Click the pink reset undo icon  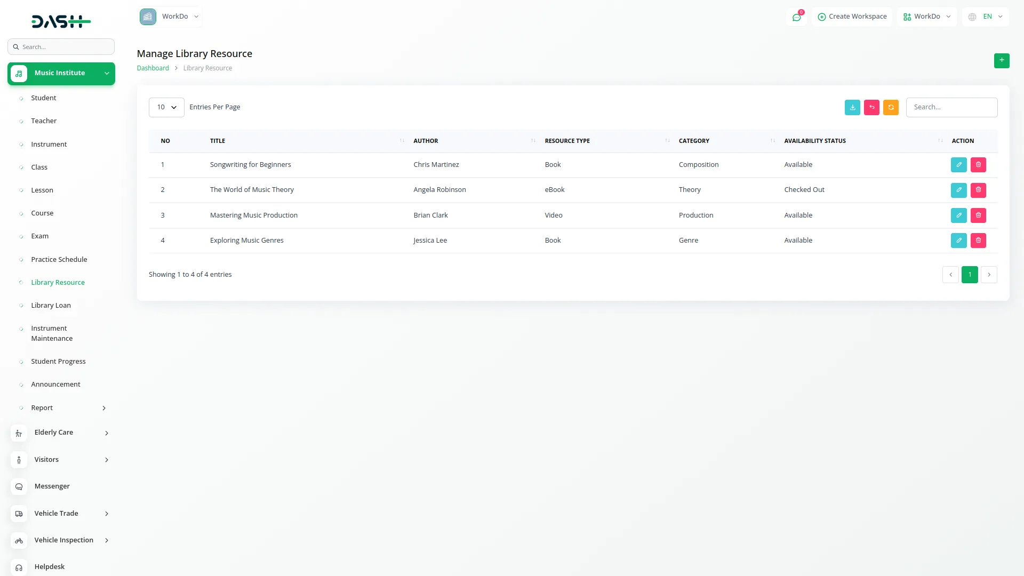tap(871, 107)
